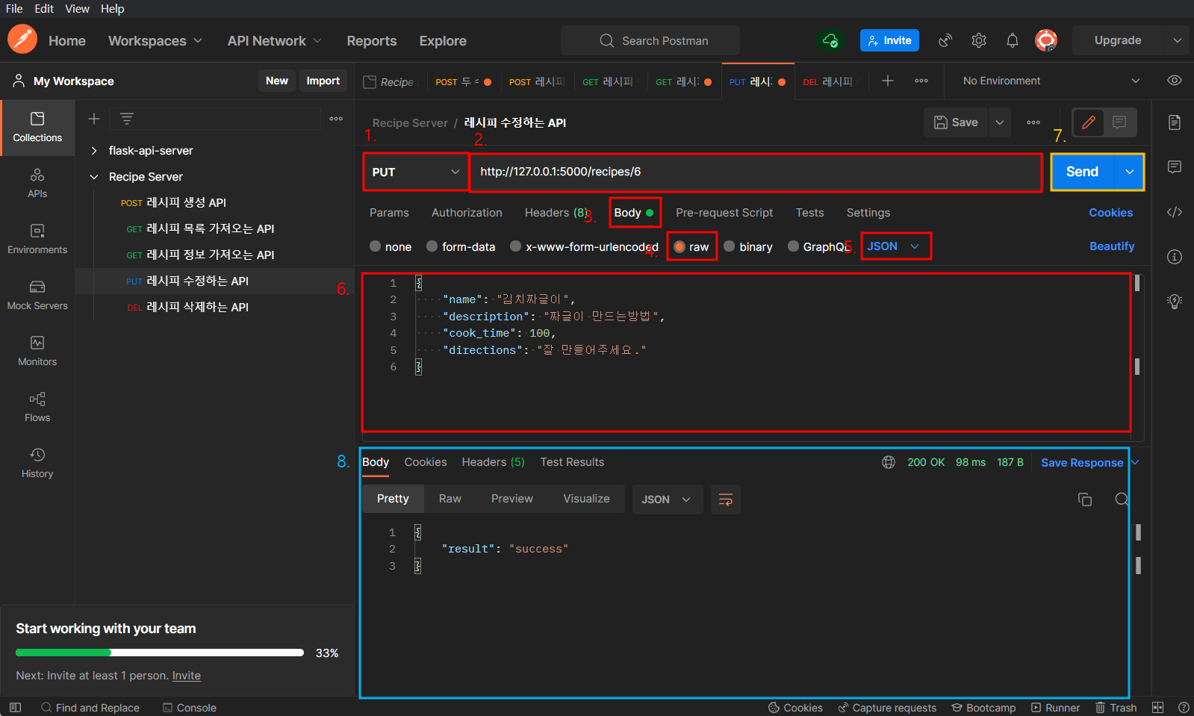
Task: Open the response JSON format dropdown
Action: (x=668, y=499)
